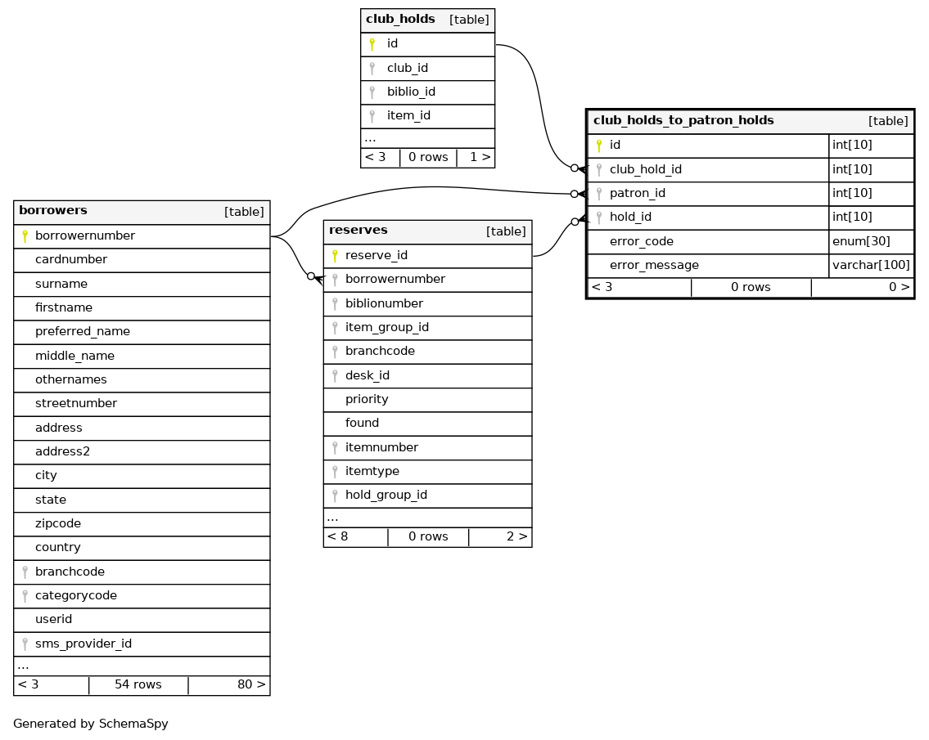This screenshot has height=740, width=929.
Task: Open the club_holds table header
Action: pyautogui.click(x=400, y=20)
